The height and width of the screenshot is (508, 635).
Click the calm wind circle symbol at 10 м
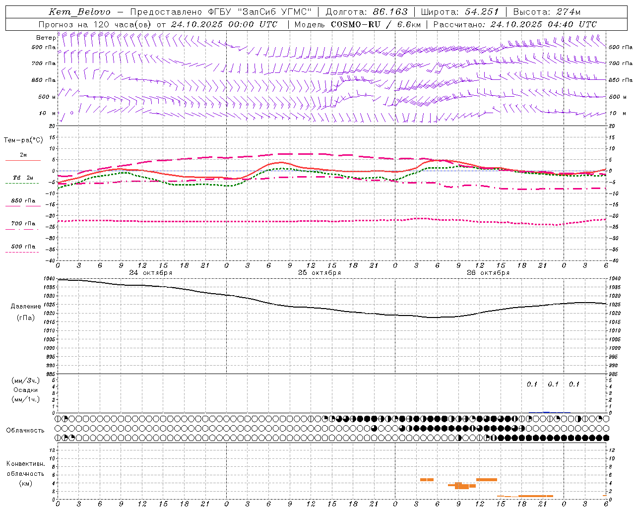[72, 113]
